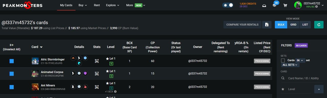Uncheck the Ant Miners selection box
Screen dimensions: 327x98
pyautogui.click(x=11, y=87)
